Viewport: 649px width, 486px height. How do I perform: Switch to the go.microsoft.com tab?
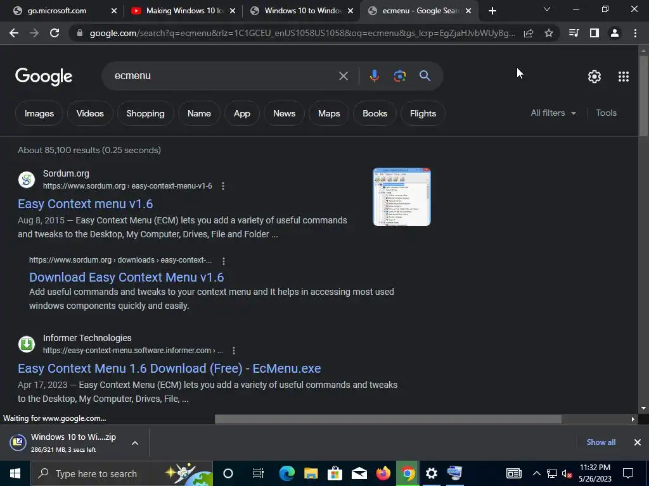[56, 11]
